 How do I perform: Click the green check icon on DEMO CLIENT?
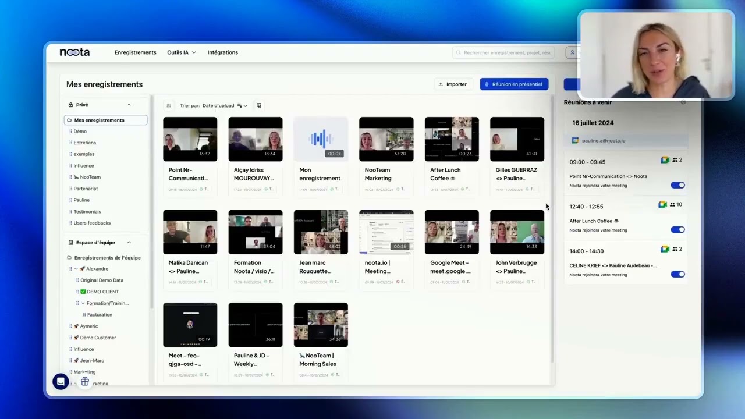[x=83, y=292]
